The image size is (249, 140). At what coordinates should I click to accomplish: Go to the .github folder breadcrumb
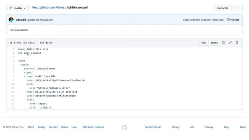click(44, 7)
